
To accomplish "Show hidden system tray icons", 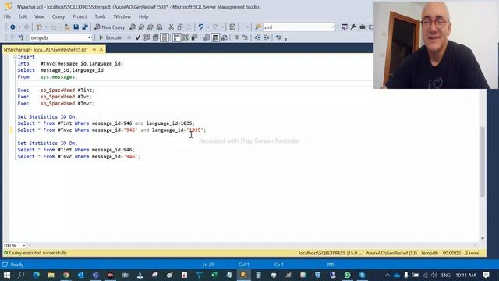I will click(x=388, y=275).
